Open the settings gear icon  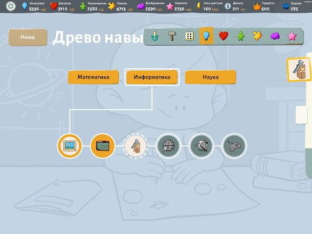pyautogui.click(x=10, y=6)
